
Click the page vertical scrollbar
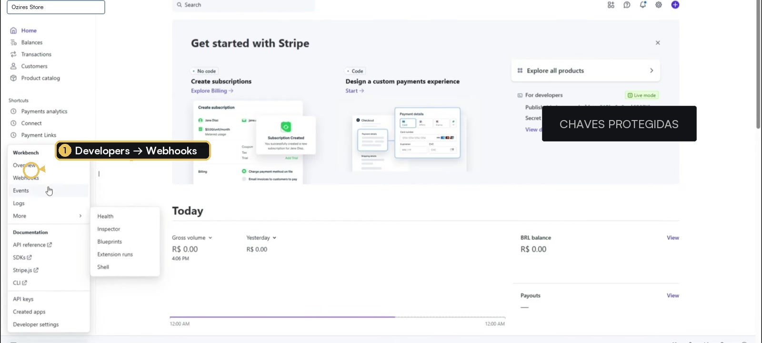click(758, 64)
